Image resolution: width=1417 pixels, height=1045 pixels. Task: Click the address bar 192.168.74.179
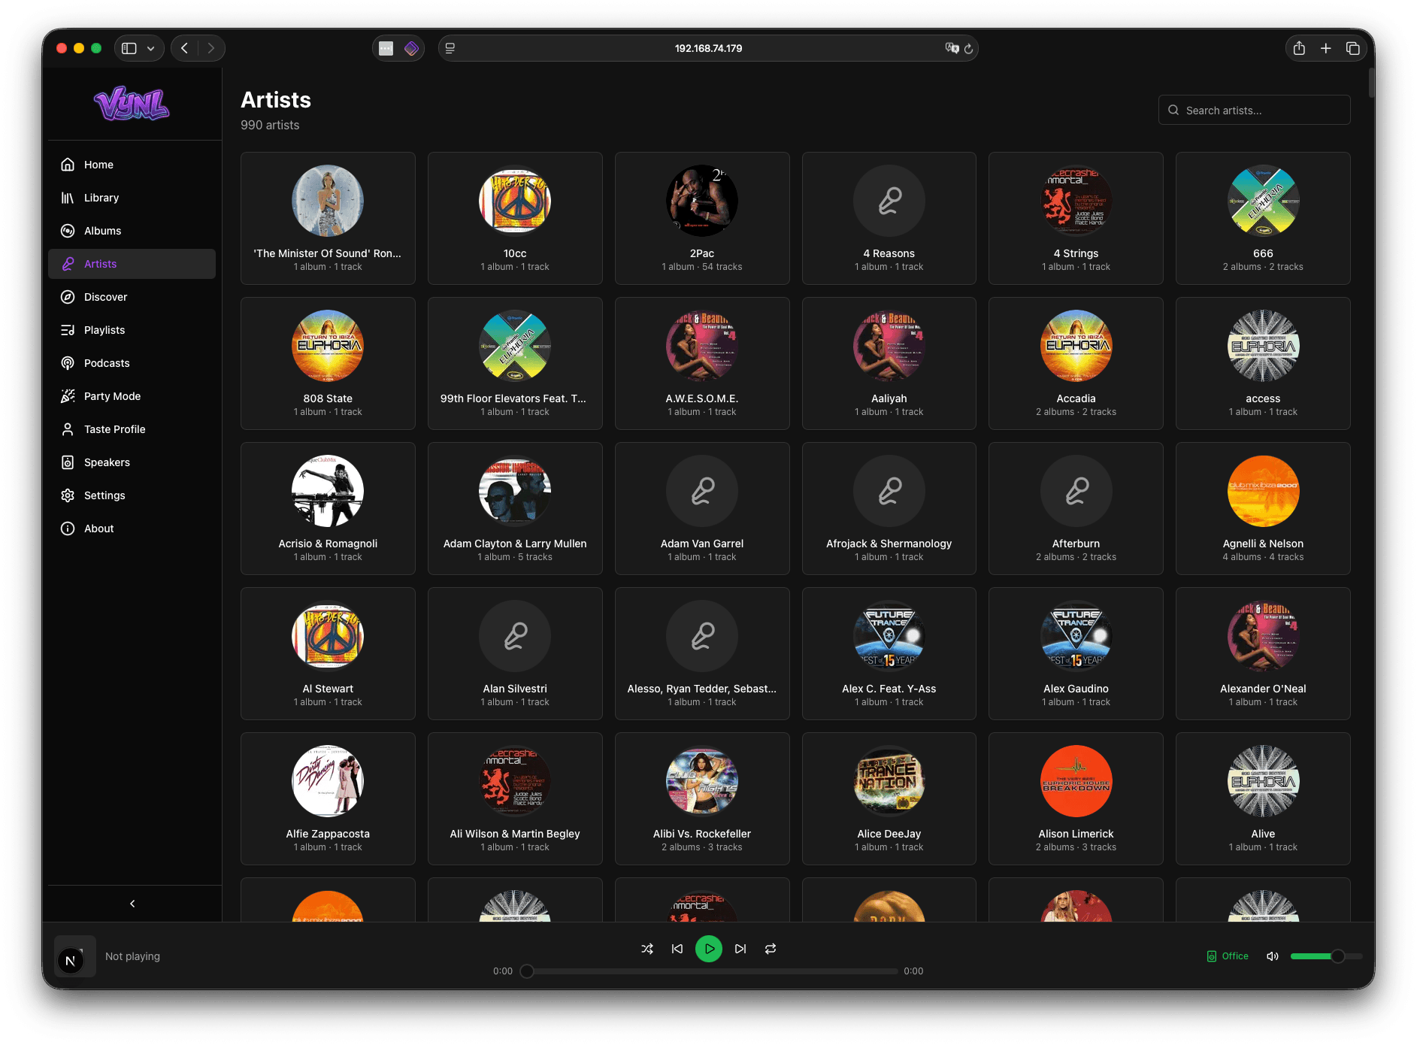(708, 48)
